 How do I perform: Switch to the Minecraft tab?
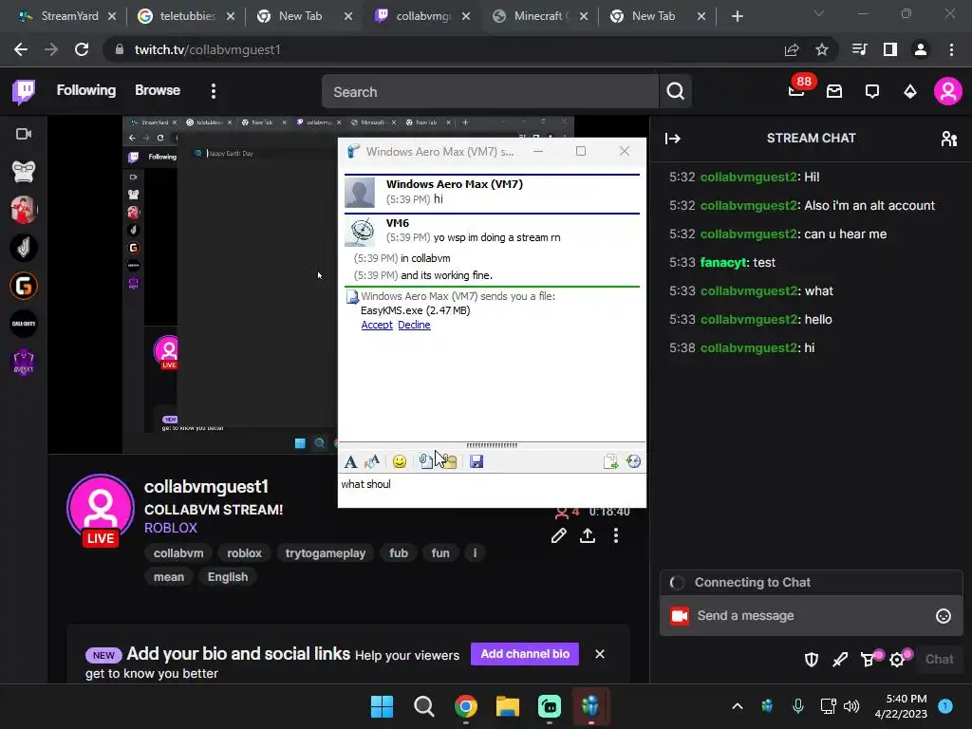click(539, 16)
